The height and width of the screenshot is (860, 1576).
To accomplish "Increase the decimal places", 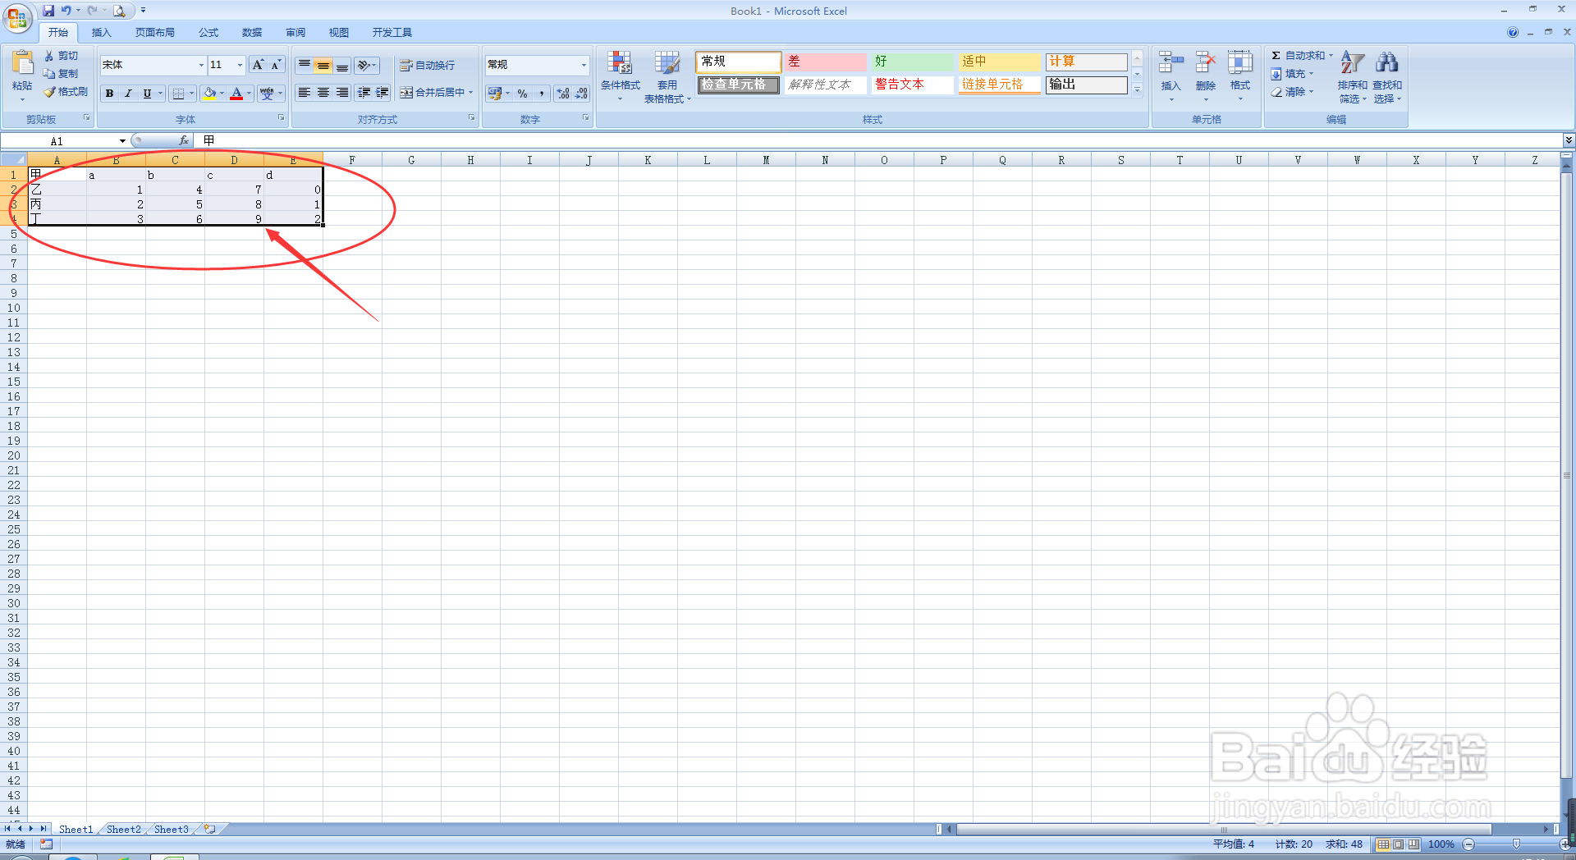I will (x=563, y=94).
